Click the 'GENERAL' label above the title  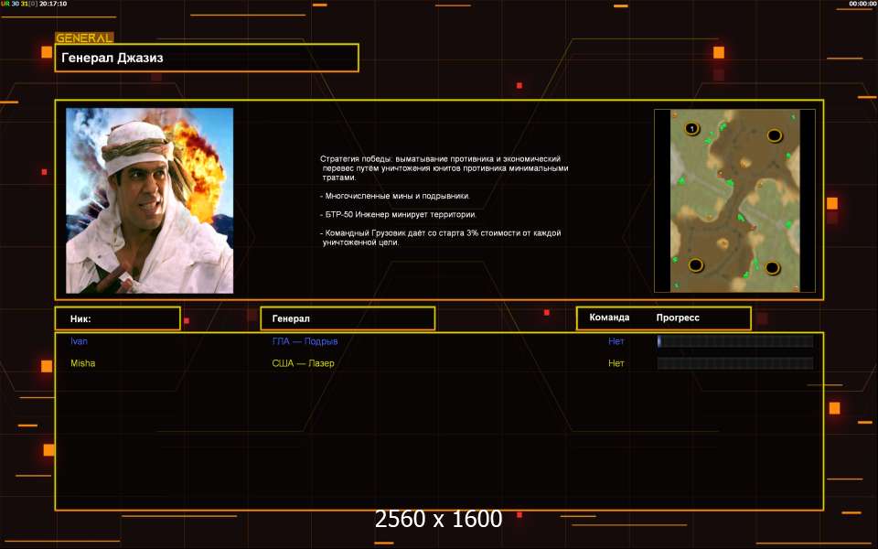click(84, 38)
